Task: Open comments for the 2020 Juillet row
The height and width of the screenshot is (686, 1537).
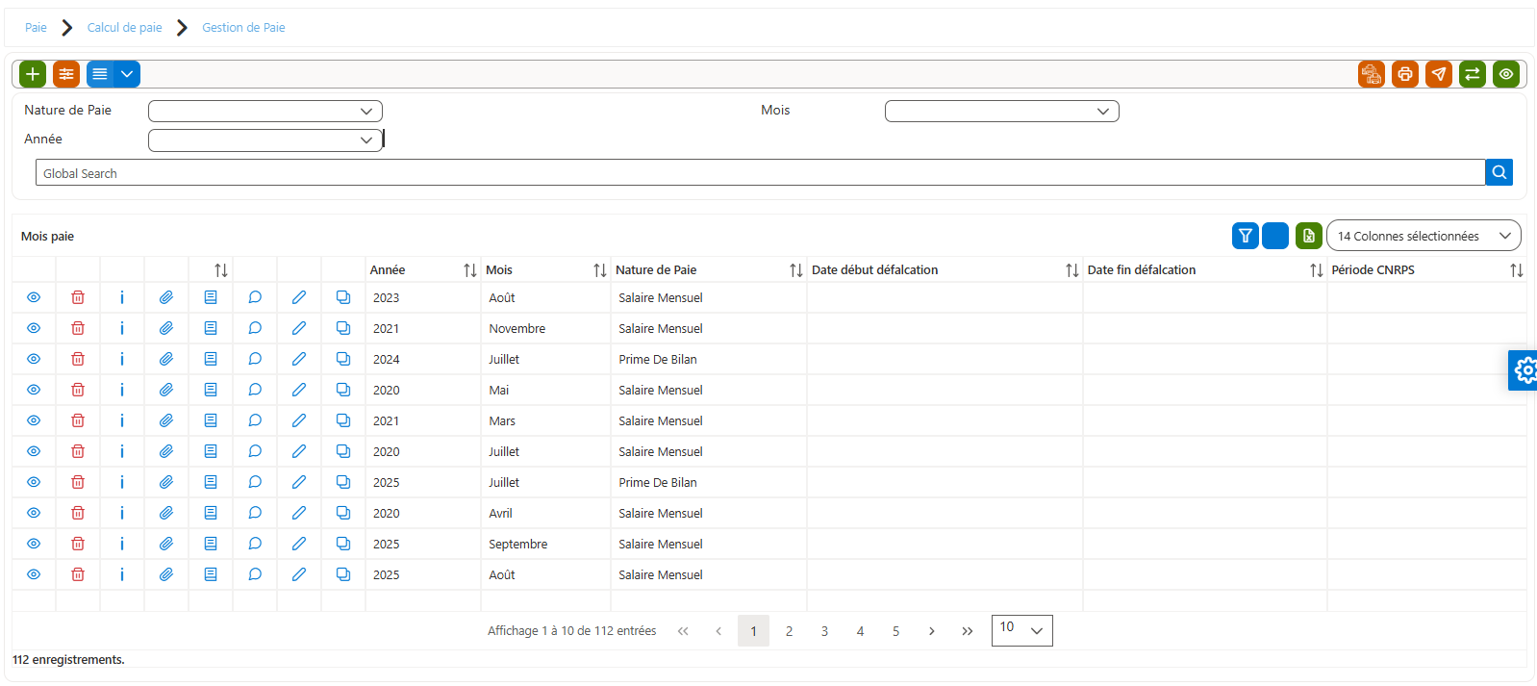Action: (255, 451)
